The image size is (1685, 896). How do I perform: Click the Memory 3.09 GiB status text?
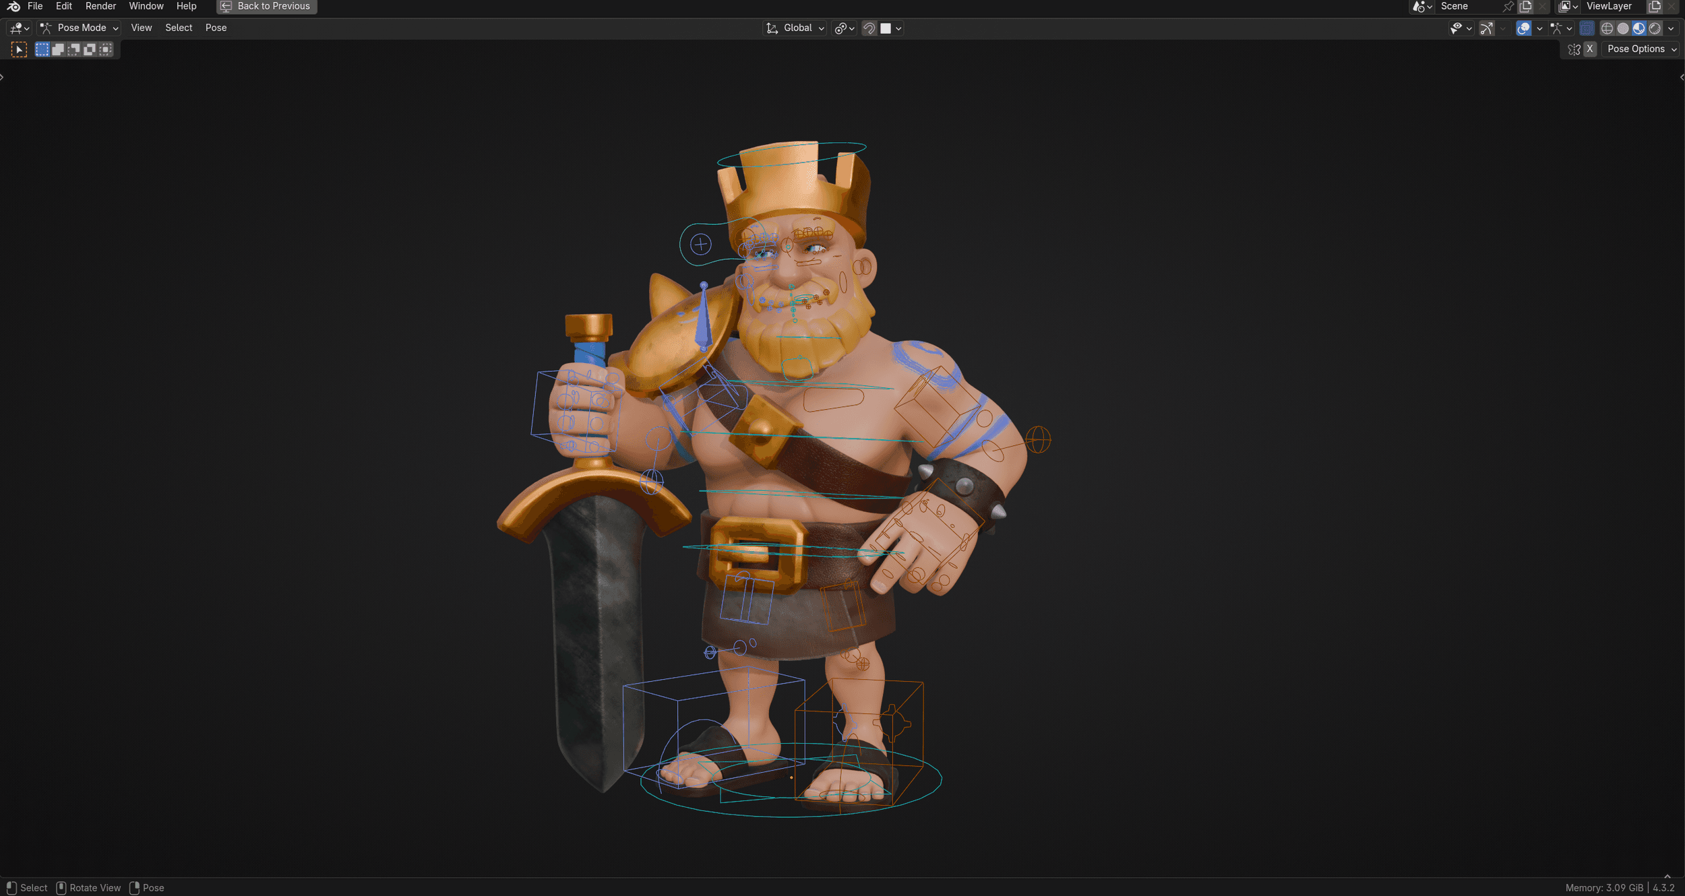tap(1604, 888)
